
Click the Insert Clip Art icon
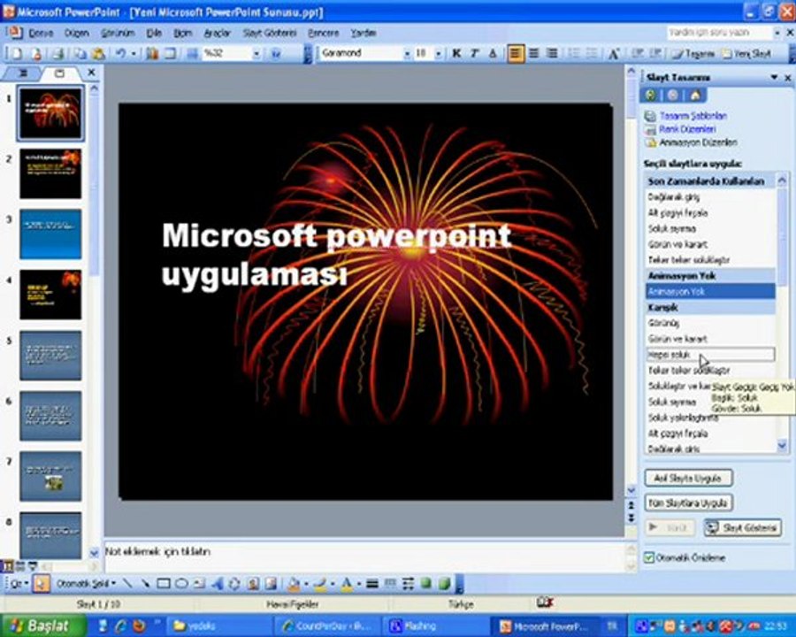pos(253,584)
